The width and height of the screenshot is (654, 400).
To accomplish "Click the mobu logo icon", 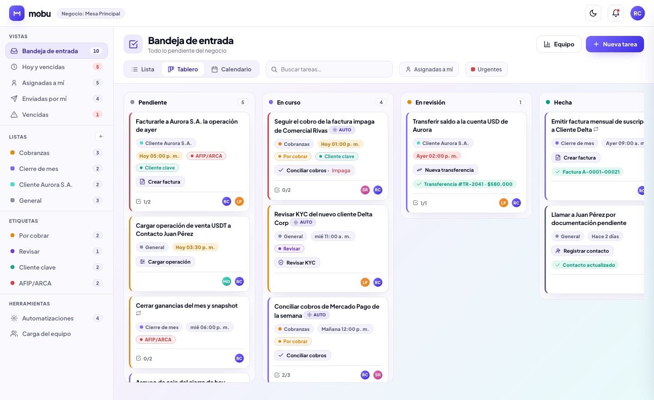I will click(x=17, y=13).
